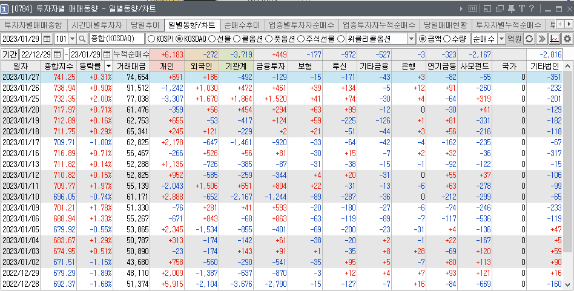Open the settings gear icon
Image resolution: width=574 pixels, height=291 pixels.
pyautogui.click(x=567, y=39)
